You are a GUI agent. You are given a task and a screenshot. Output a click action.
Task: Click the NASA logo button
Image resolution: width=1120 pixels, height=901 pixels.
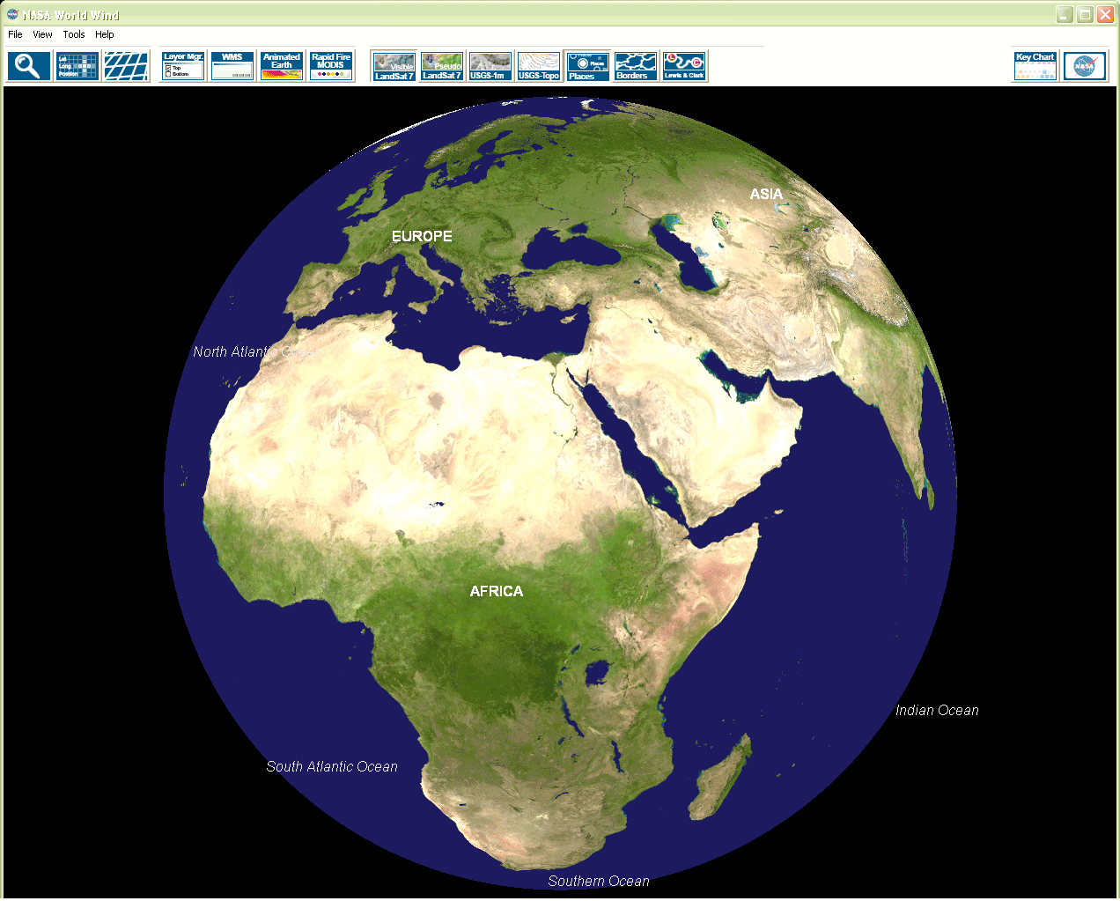(x=1085, y=66)
